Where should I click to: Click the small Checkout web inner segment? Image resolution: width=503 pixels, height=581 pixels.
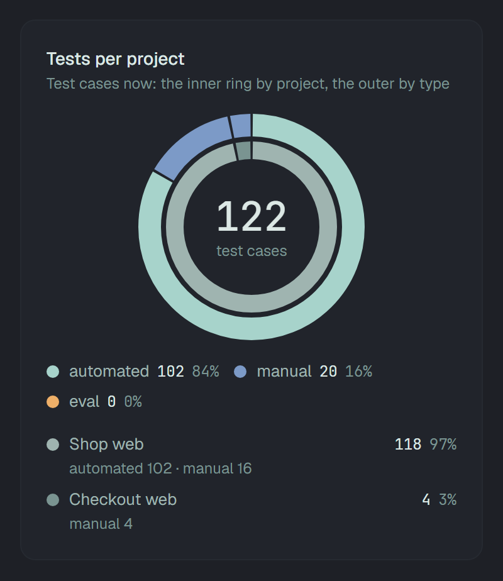click(x=244, y=150)
